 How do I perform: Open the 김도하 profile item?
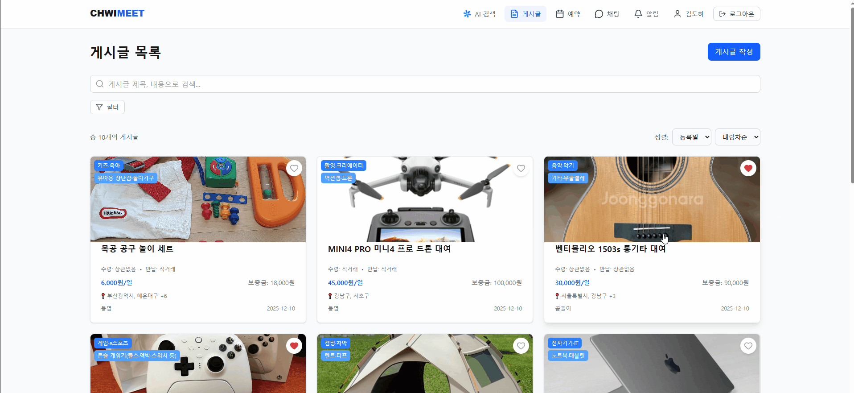coord(689,14)
